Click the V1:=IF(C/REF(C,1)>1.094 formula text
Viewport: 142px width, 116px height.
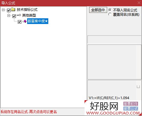[x=109, y=98]
